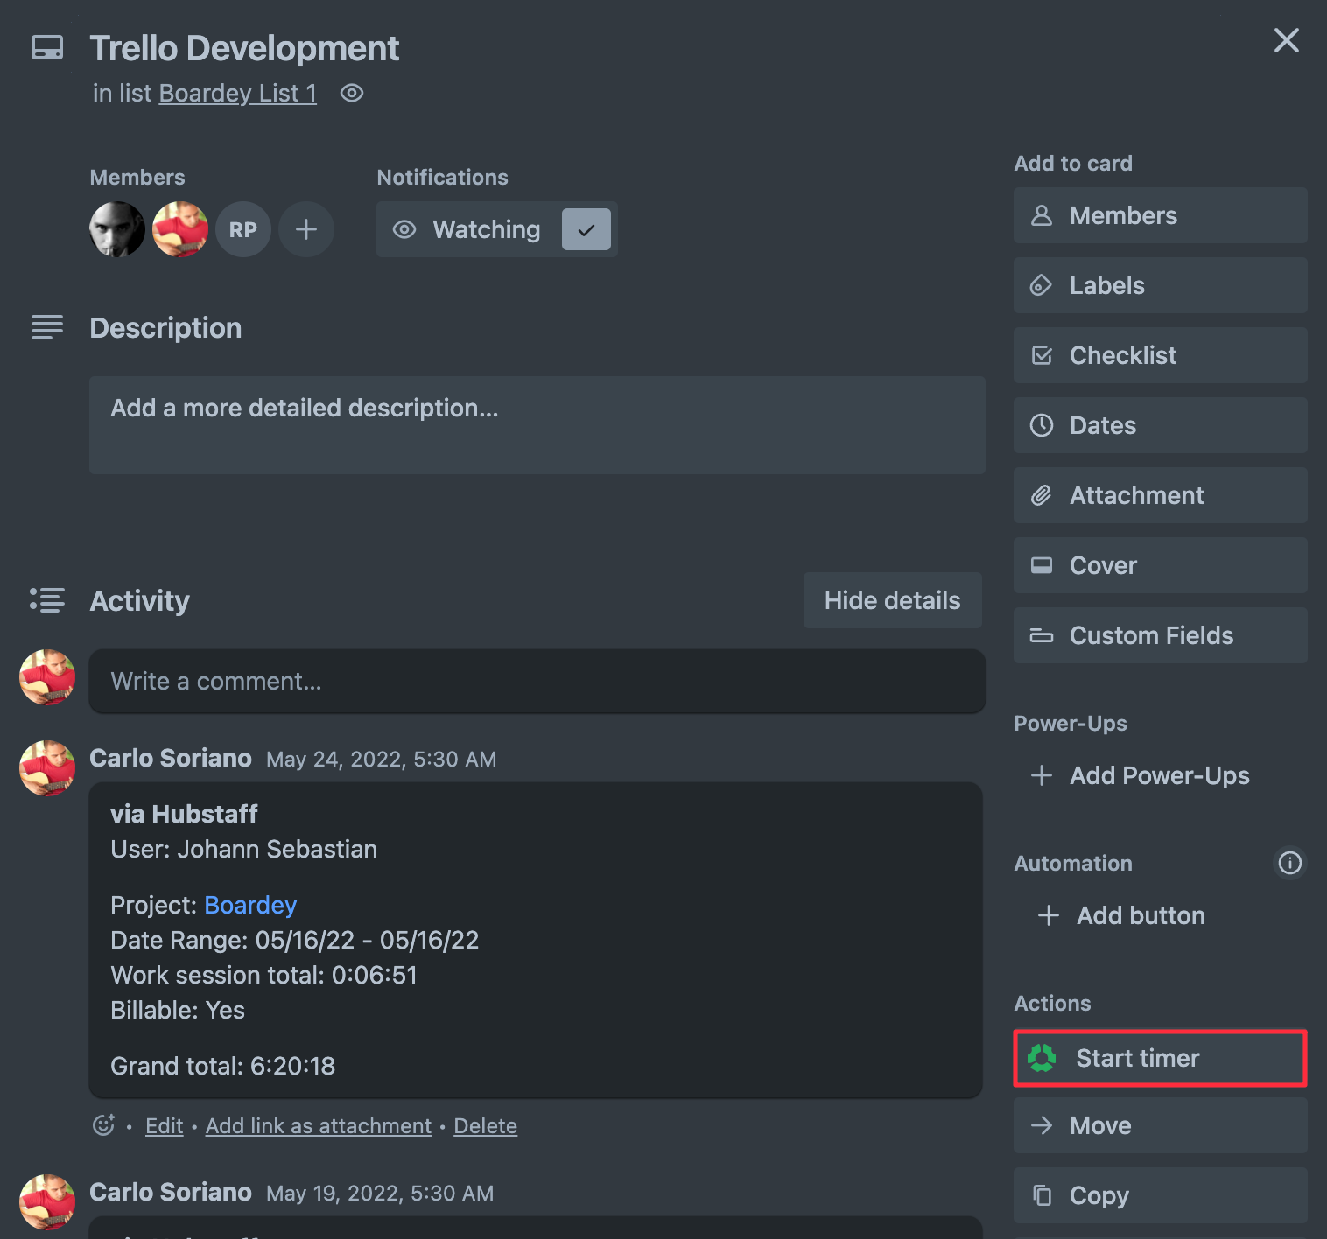Click the Copy action

click(x=1161, y=1195)
